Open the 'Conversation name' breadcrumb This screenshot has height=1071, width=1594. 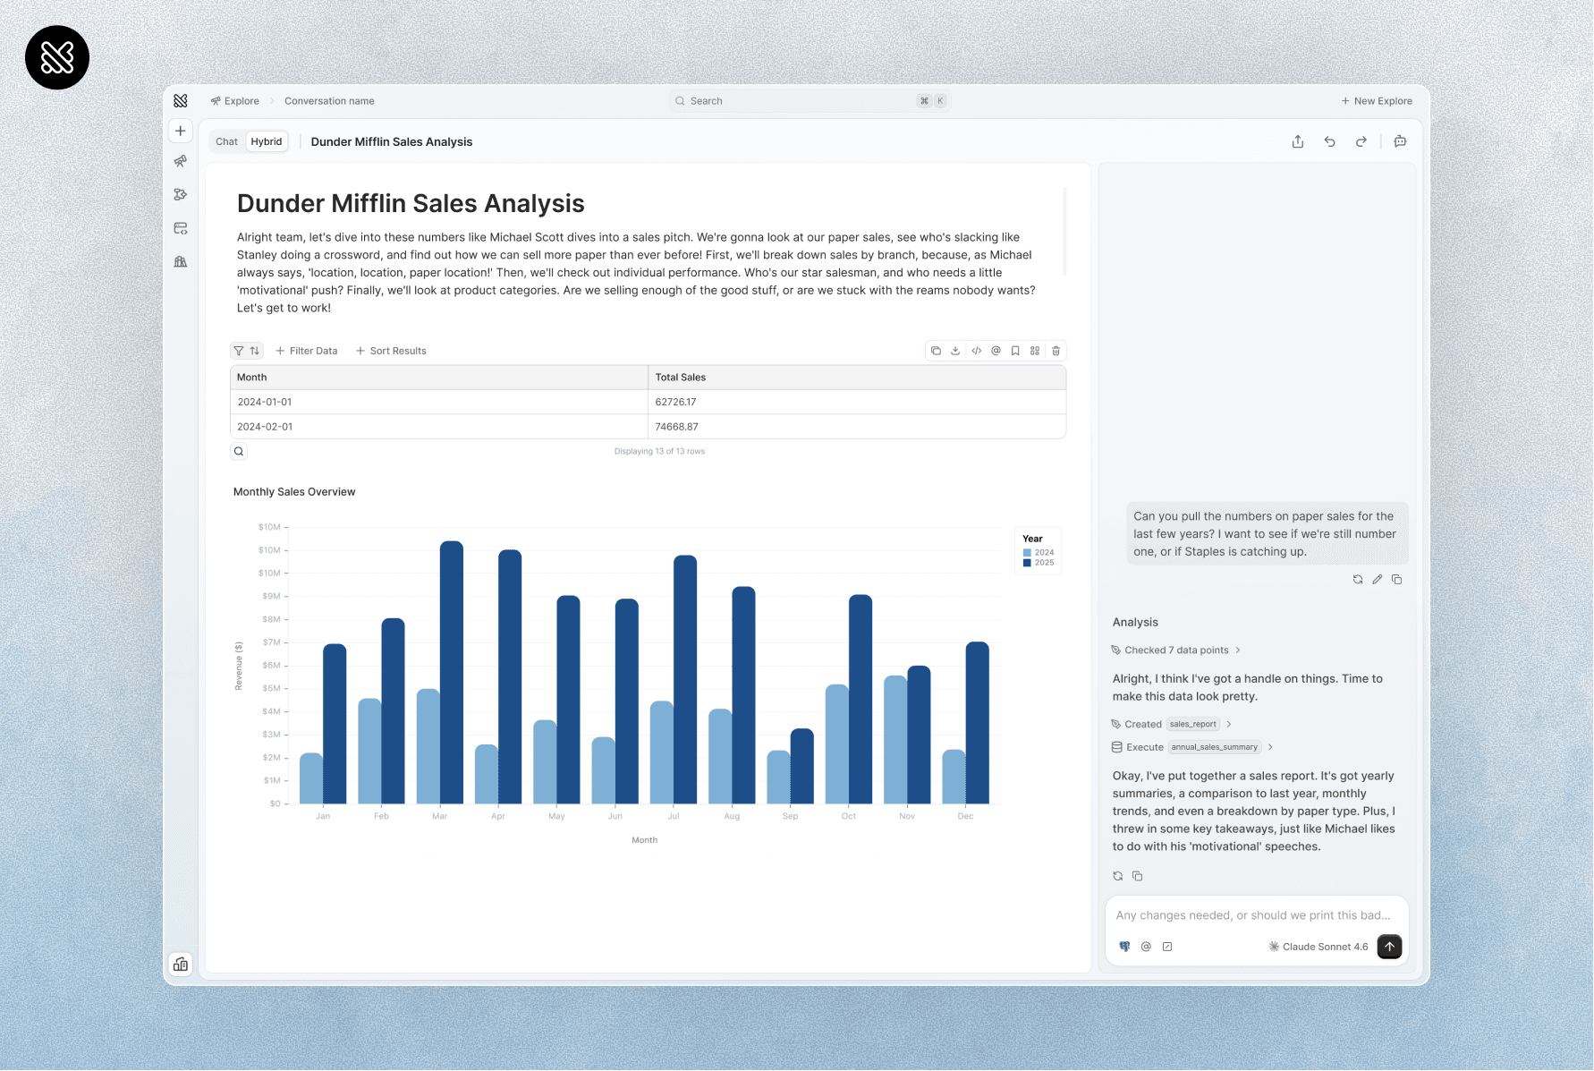pyautogui.click(x=329, y=101)
